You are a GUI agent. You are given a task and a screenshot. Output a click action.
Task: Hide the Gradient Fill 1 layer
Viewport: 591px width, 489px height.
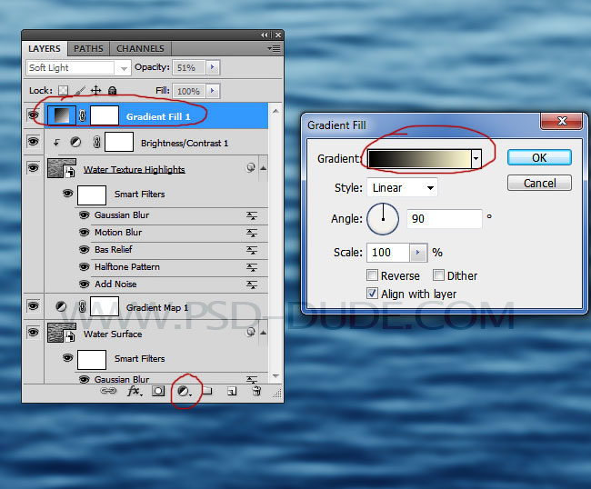33,115
